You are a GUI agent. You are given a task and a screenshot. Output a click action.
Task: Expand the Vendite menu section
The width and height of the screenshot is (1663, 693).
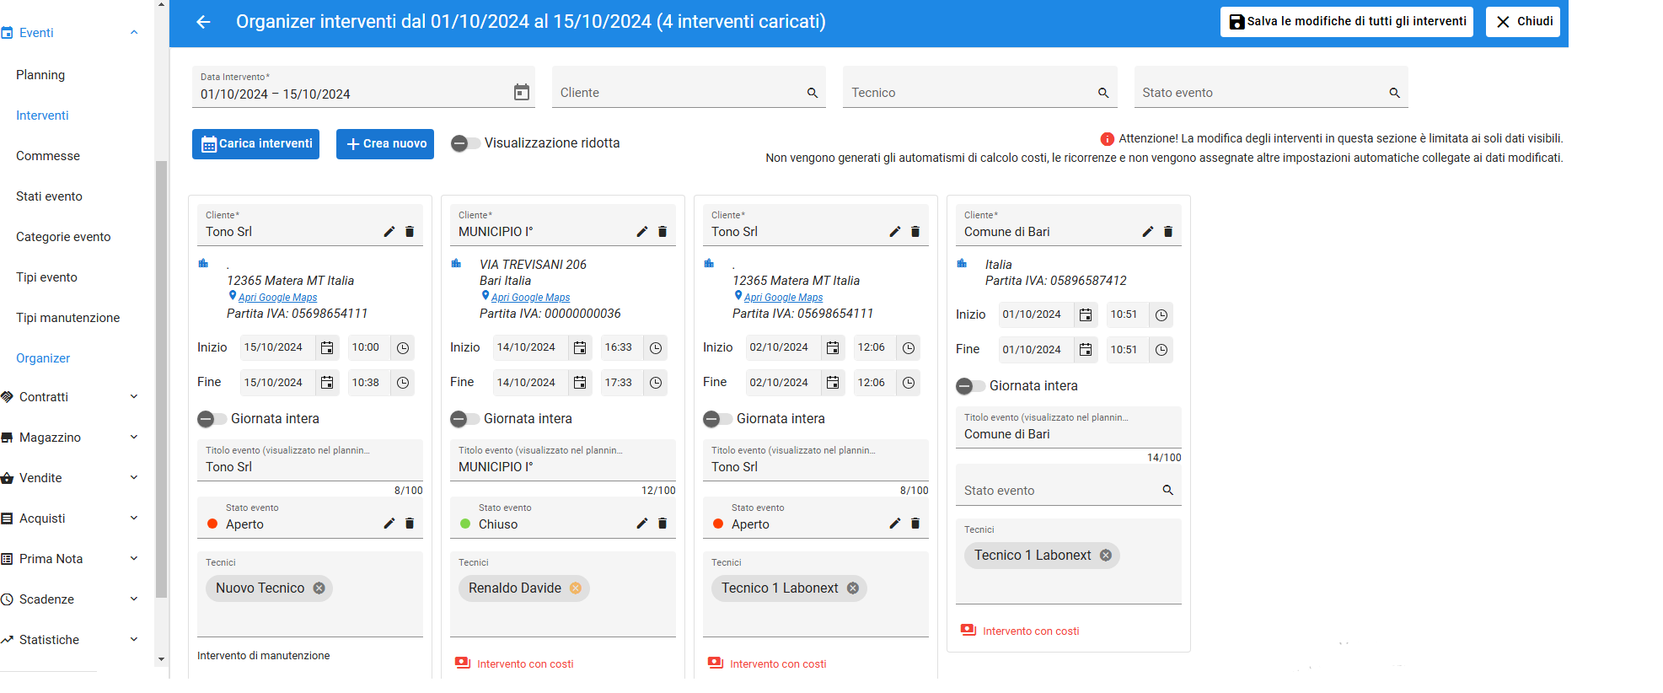point(134,478)
